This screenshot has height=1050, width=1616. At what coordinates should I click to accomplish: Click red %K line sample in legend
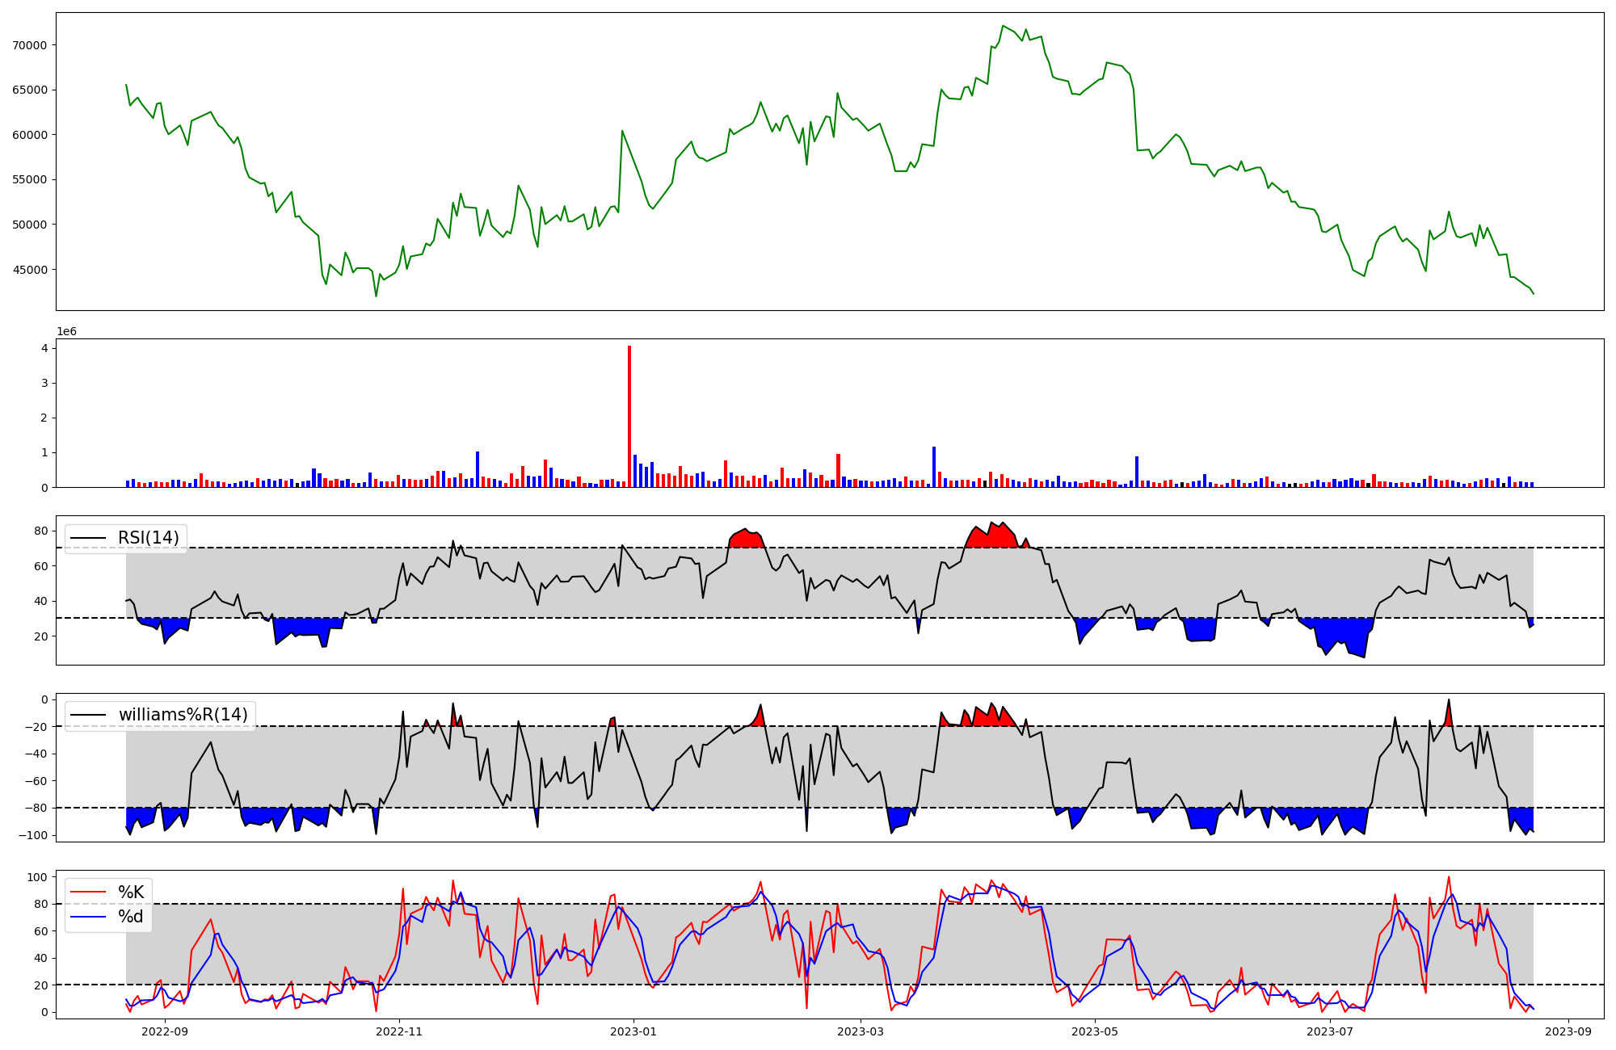click(89, 892)
